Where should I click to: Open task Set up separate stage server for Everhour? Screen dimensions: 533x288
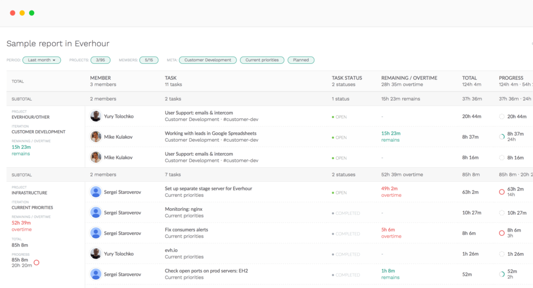[x=208, y=189]
